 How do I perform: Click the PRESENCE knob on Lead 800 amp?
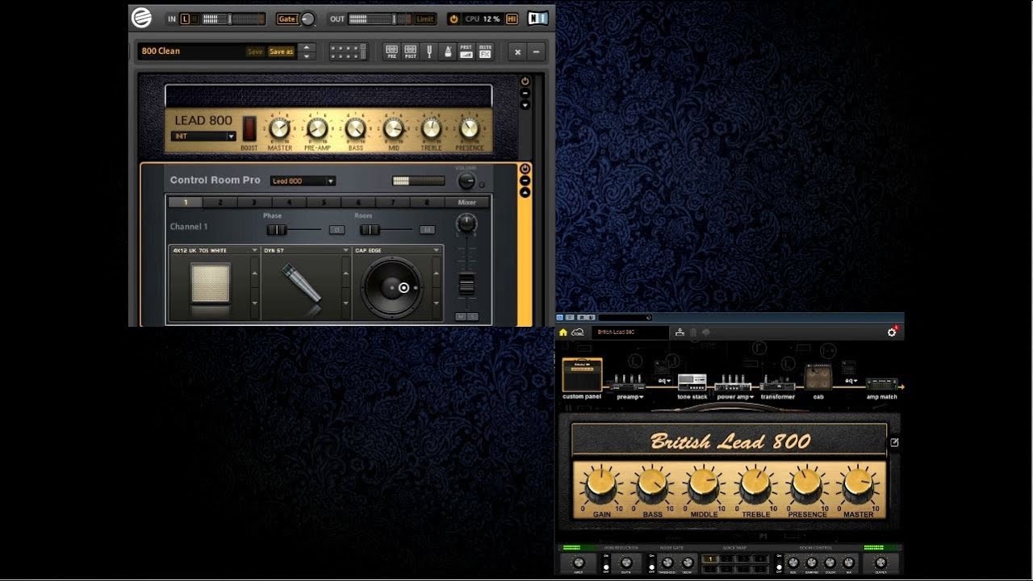469,128
